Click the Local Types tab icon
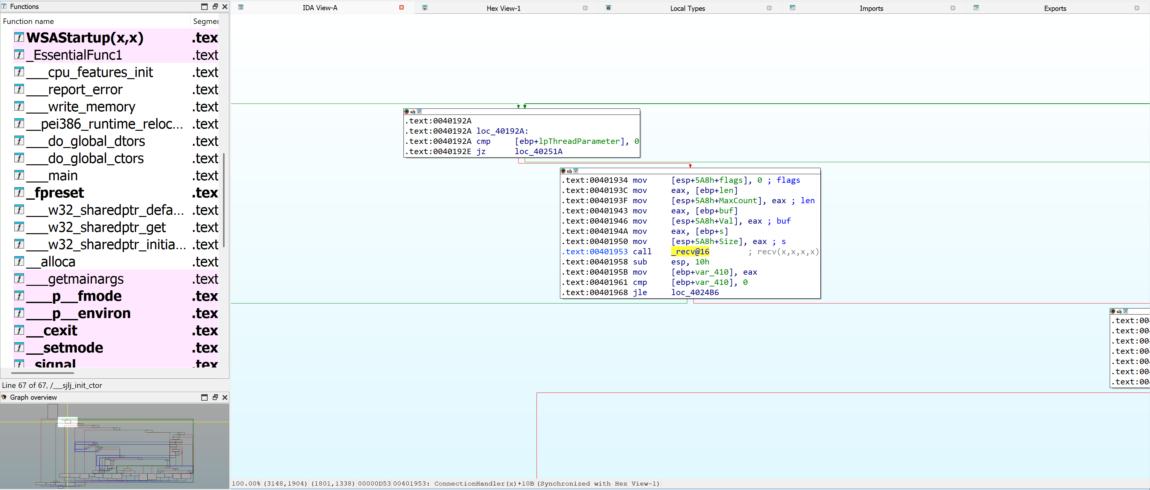Image resolution: width=1150 pixels, height=490 pixels. 609,8
